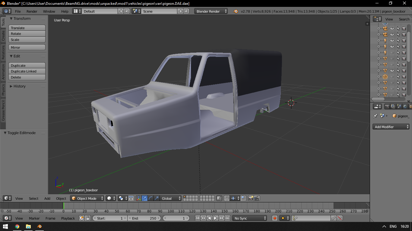Open Google Chrome from the taskbar
The height and width of the screenshot is (231, 412).
tap(17, 226)
